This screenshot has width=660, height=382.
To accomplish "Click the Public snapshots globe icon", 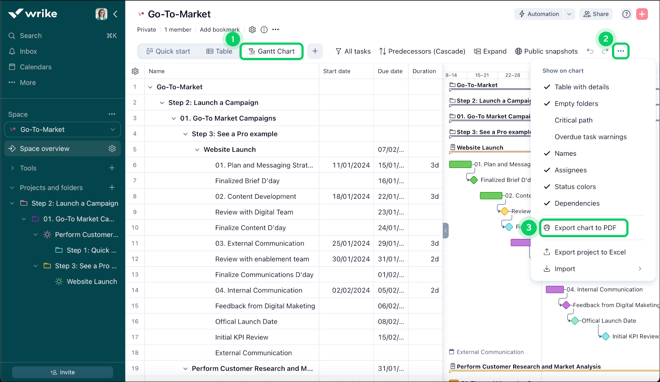I will [x=519, y=51].
